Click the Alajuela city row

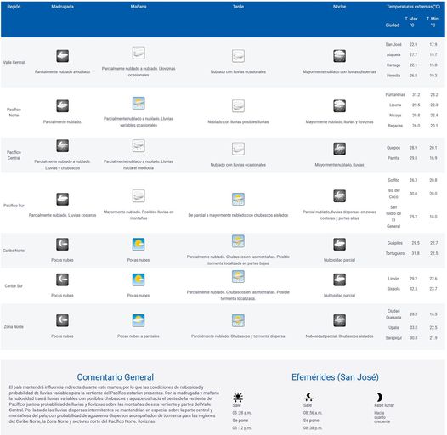click(x=413, y=54)
